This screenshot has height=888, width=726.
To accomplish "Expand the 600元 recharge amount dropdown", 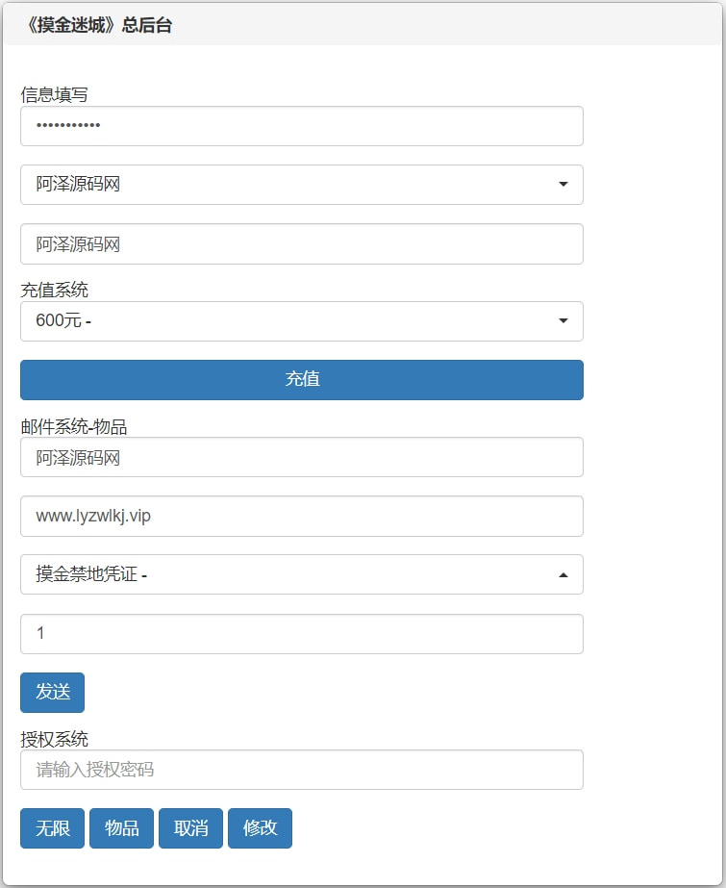I will point(288,321).
